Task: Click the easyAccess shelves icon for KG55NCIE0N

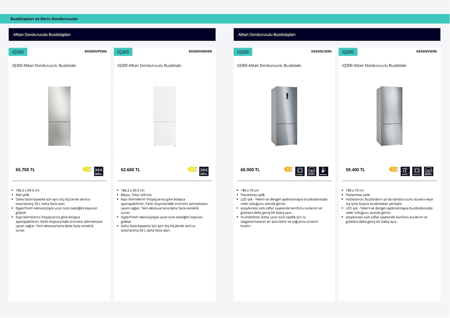Action: click(x=312, y=171)
